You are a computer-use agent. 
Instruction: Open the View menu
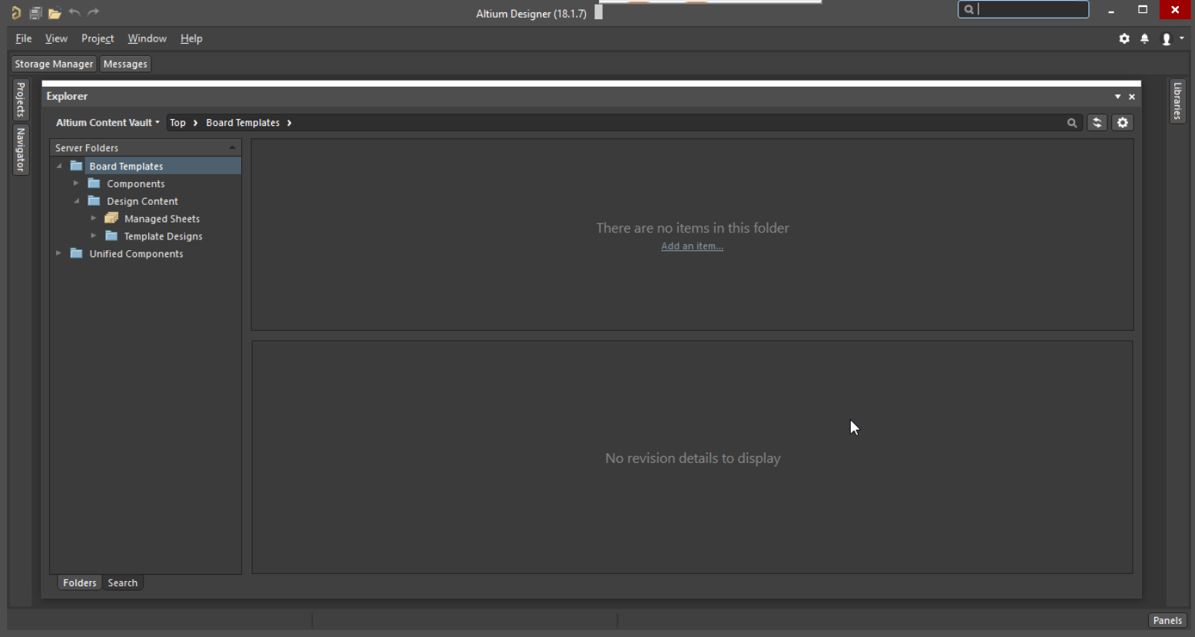click(x=56, y=38)
